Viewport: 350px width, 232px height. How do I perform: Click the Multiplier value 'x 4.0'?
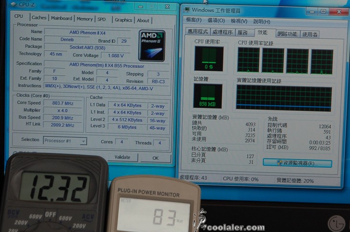coord(63,110)
